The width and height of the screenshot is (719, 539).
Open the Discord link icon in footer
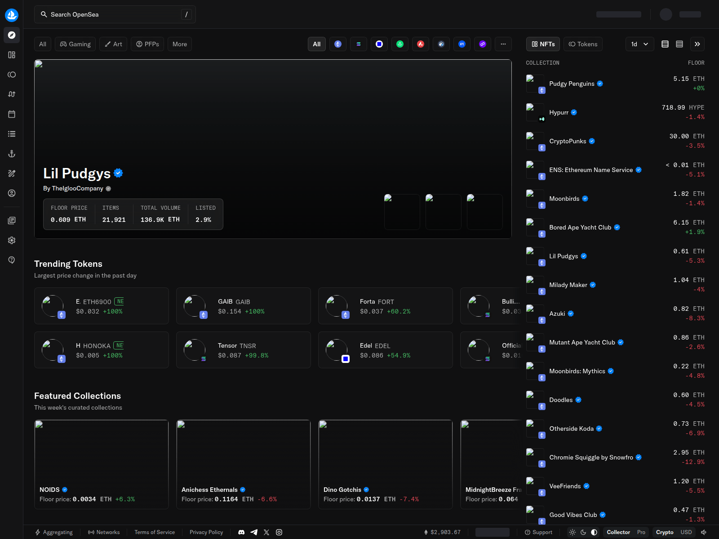[241, 532]
